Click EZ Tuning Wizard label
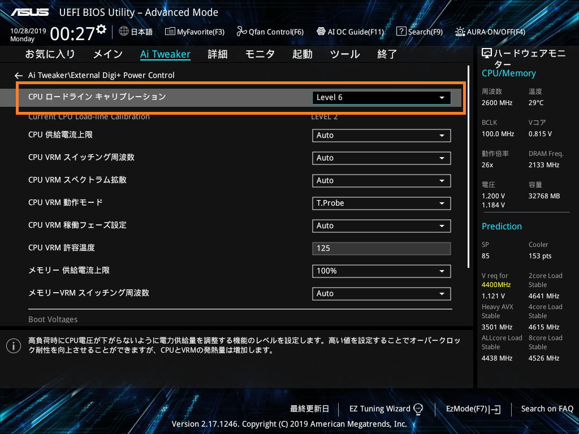The height and width of the screenshot is (434, 579). coord(380,409)
